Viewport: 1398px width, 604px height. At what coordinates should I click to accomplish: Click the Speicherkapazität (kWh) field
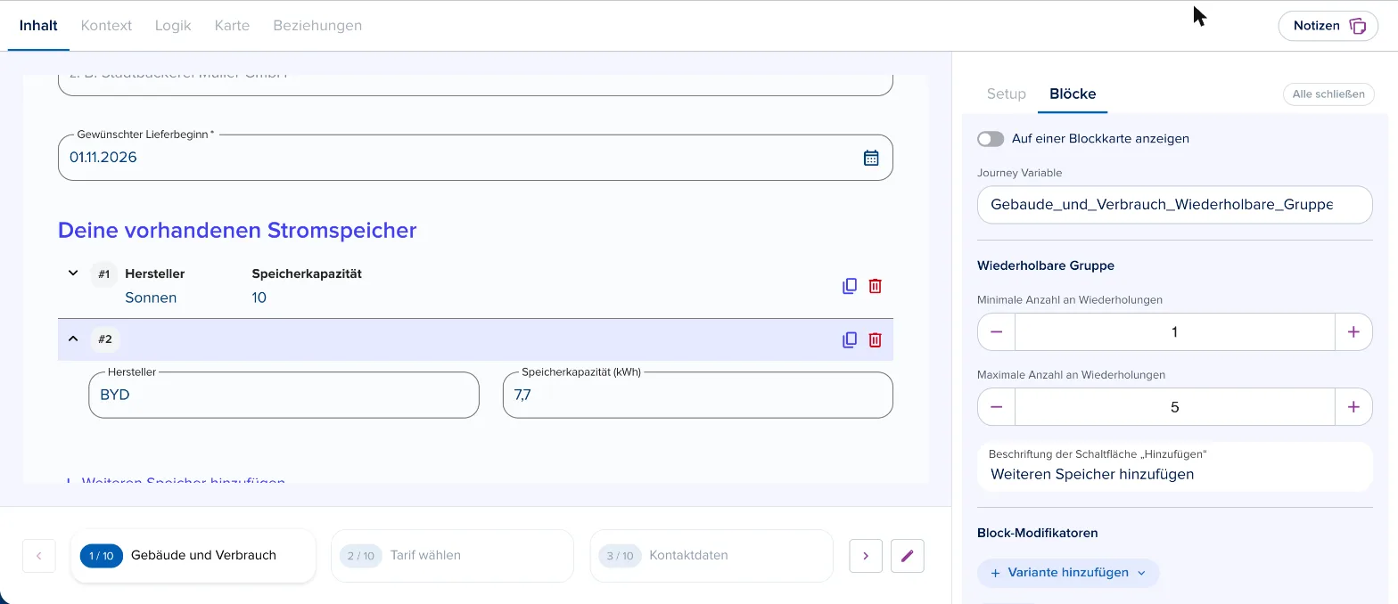[697, 395]
